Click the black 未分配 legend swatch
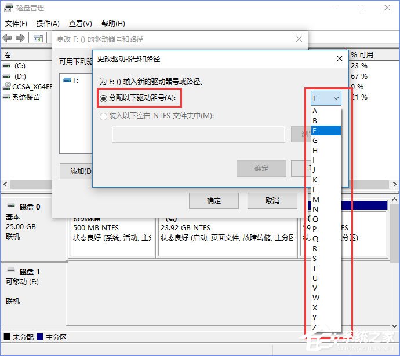This screenshot has width=400, height=356. (7, 337)
